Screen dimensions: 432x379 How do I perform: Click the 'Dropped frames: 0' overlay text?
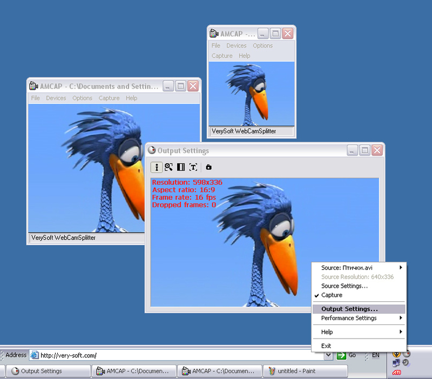click(x=184, y=205)
